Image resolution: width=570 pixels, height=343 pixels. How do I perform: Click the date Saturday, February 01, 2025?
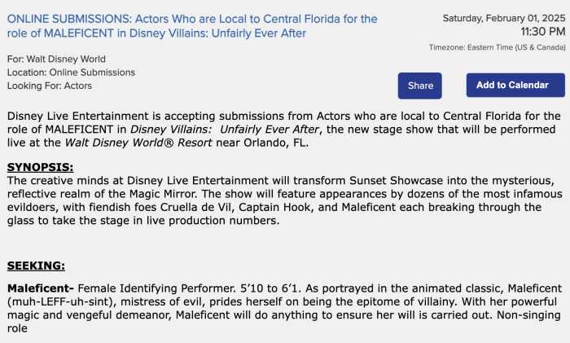(x=503, y=18)
